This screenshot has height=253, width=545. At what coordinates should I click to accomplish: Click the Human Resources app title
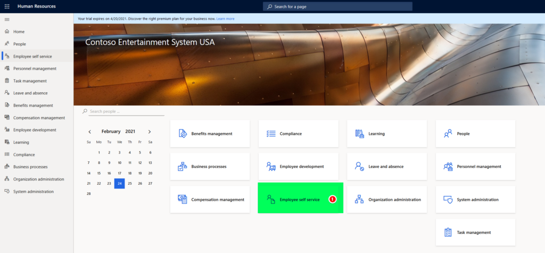click(37, 6)
